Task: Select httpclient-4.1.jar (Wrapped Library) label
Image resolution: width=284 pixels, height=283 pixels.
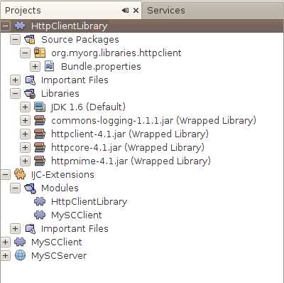Action: pyautogui.click(x=130, y=134)
